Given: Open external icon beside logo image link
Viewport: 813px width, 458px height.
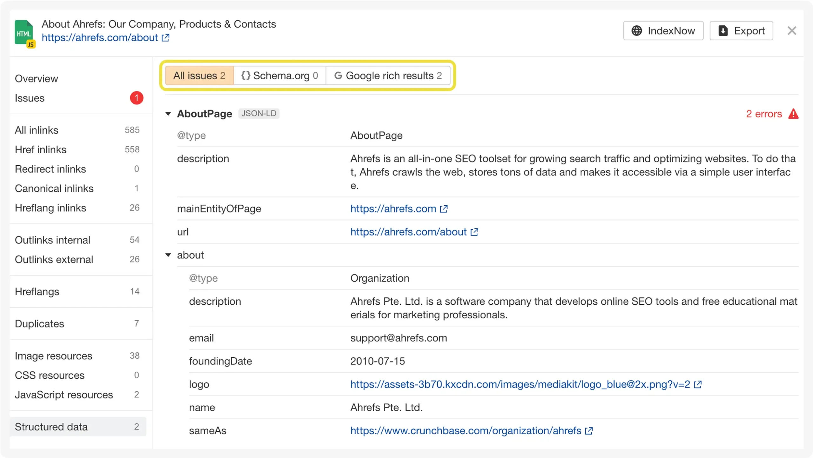Looking at the screenshot, I should point(697,384).
